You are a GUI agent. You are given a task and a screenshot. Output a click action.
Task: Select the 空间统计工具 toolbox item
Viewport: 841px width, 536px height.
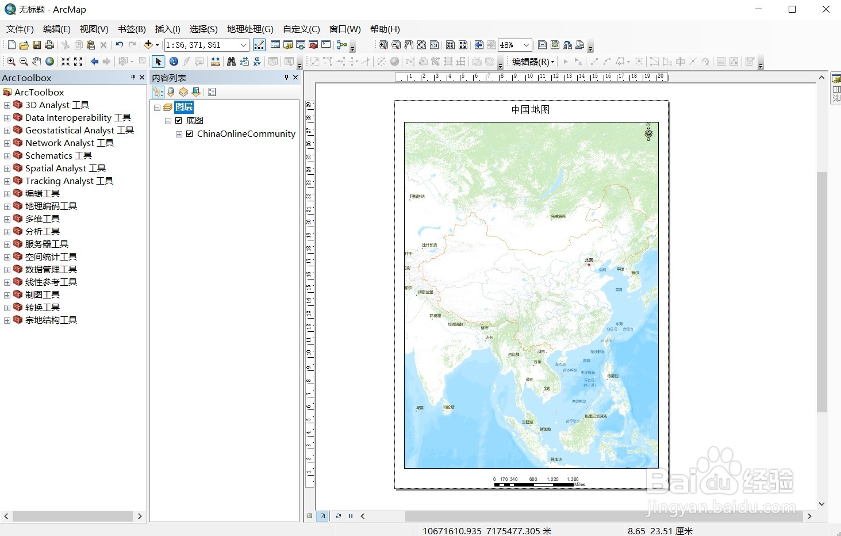click(51, 257)
